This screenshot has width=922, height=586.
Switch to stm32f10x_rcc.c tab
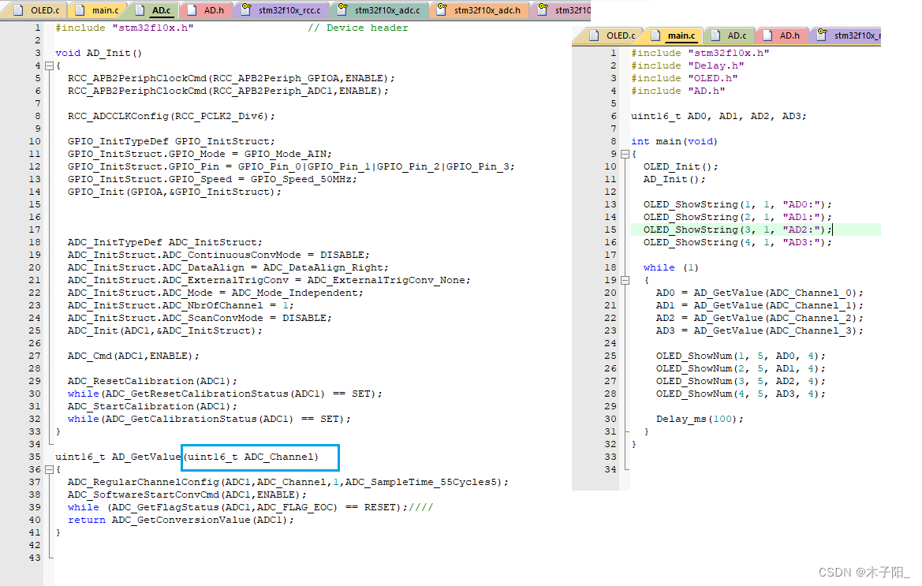282,10
